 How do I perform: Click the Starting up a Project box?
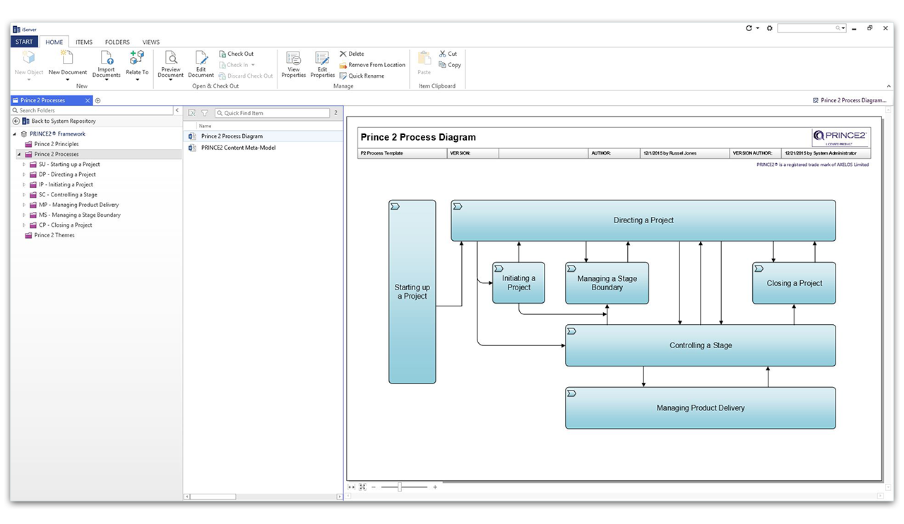coord(412,292)
